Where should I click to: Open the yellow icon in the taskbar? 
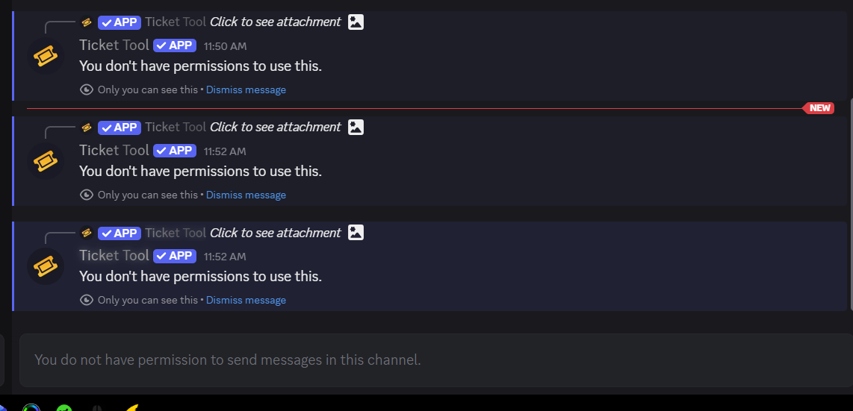pos(131,408)
